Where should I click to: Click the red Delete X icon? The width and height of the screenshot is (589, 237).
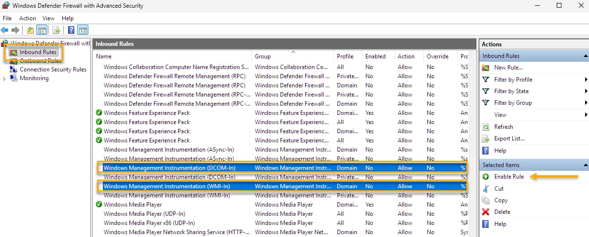click(x=486, y=212)
